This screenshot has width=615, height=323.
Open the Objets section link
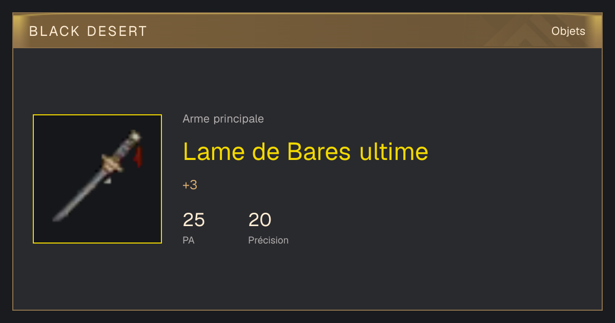tap(568, 31)
